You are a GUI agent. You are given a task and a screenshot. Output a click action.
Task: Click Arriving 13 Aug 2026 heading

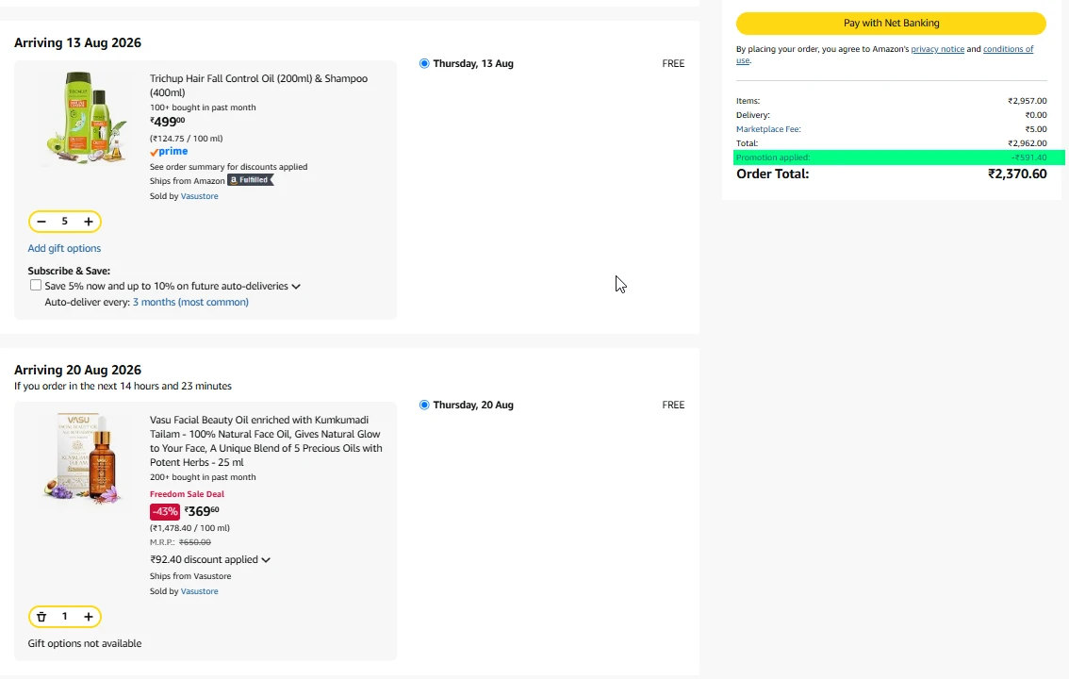click(77, 43)
